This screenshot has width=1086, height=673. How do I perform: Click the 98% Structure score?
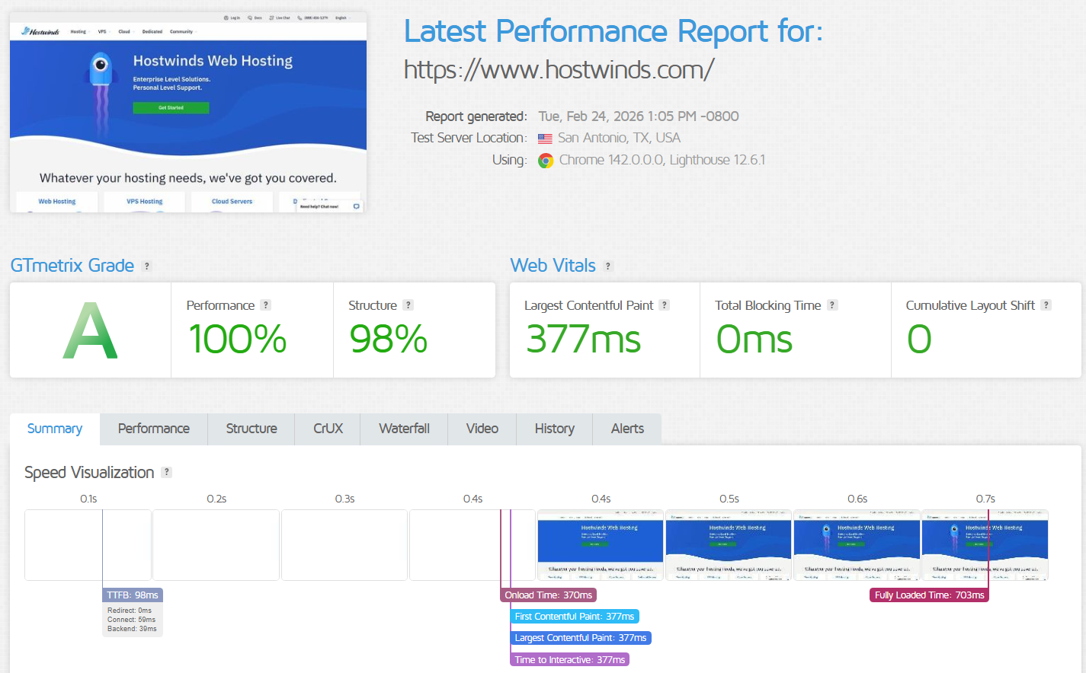click(388, 340)
